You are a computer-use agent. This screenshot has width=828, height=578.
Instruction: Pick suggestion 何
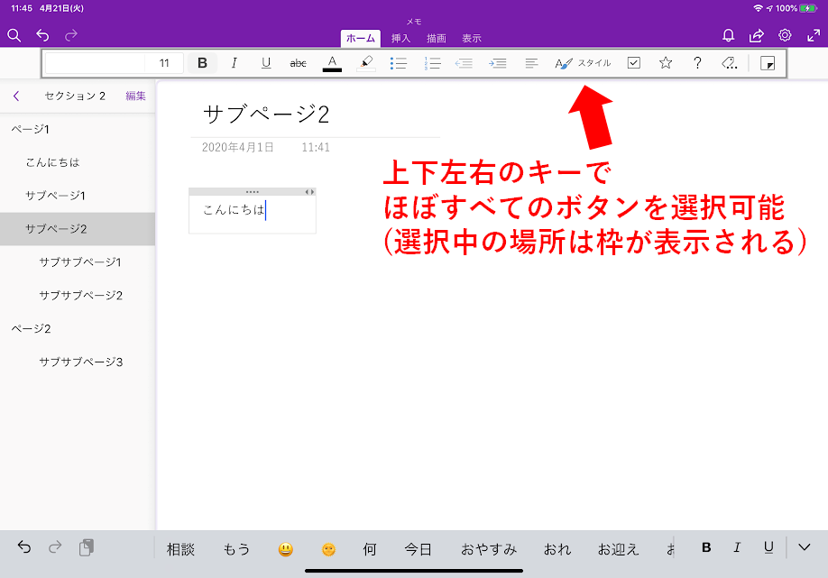[370, 549]
